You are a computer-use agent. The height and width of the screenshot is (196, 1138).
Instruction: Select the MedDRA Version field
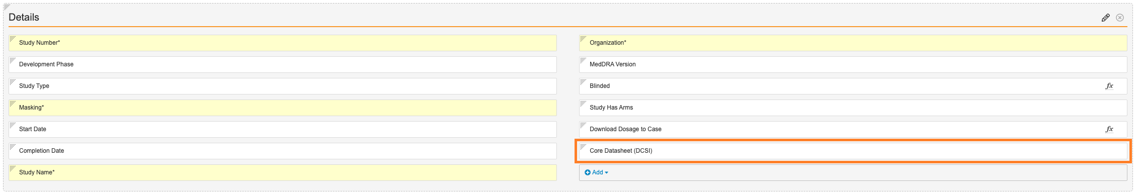[853, 64]
